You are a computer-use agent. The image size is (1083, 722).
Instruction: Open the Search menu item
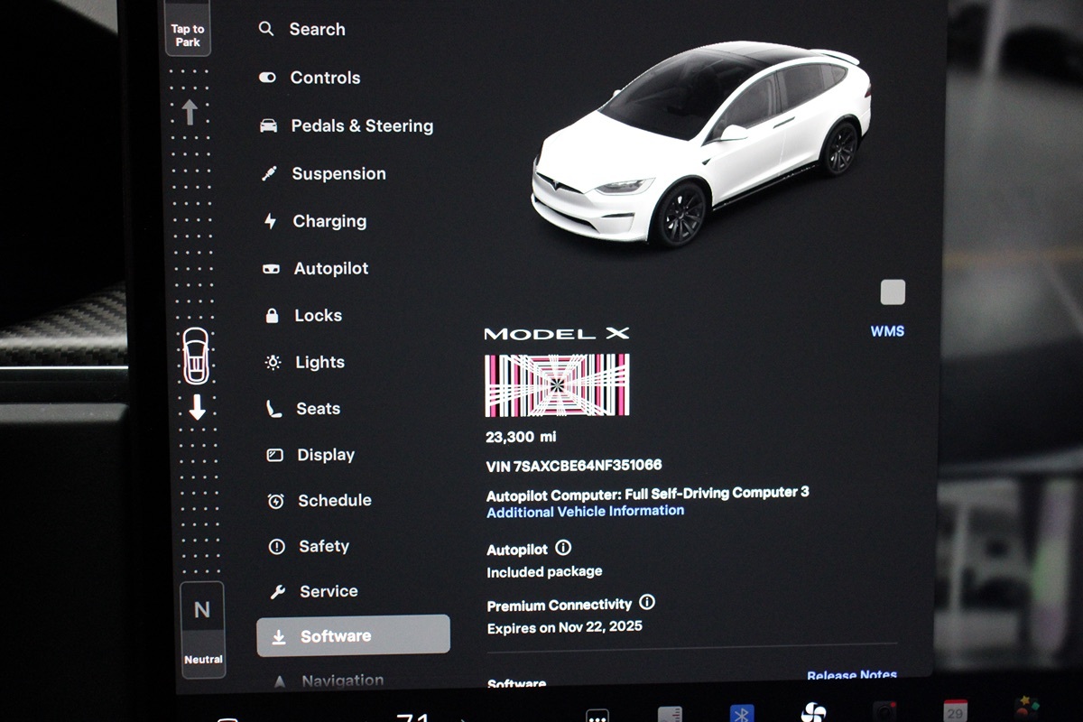tap(316, 30)
